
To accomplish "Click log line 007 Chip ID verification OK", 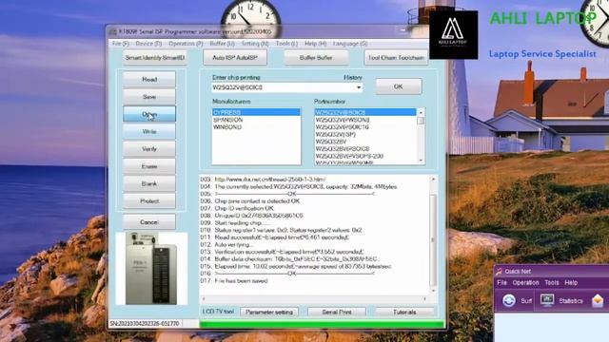I will [x=237, y=208].
